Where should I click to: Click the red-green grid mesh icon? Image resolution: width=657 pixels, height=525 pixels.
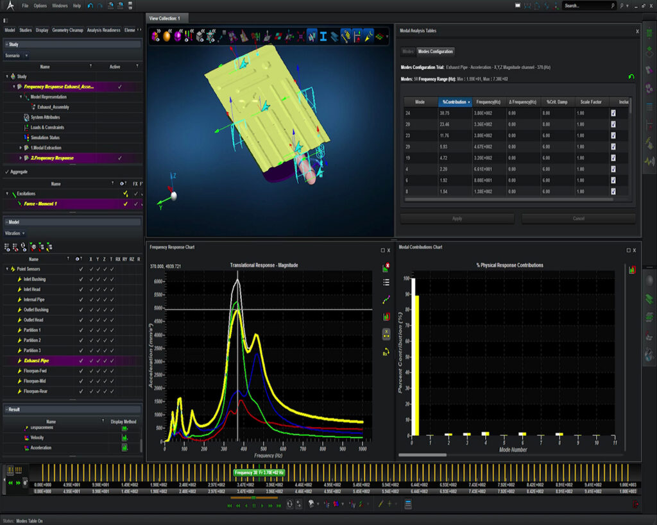pyautogui.click(x=379, y=37)
